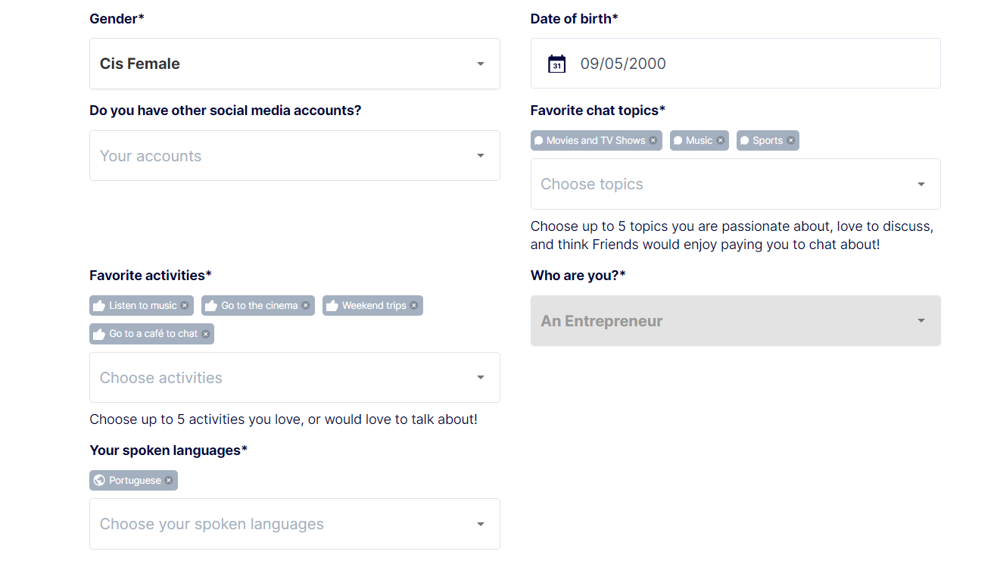Remove the Weekend trips activity tag

click(414, 306)
